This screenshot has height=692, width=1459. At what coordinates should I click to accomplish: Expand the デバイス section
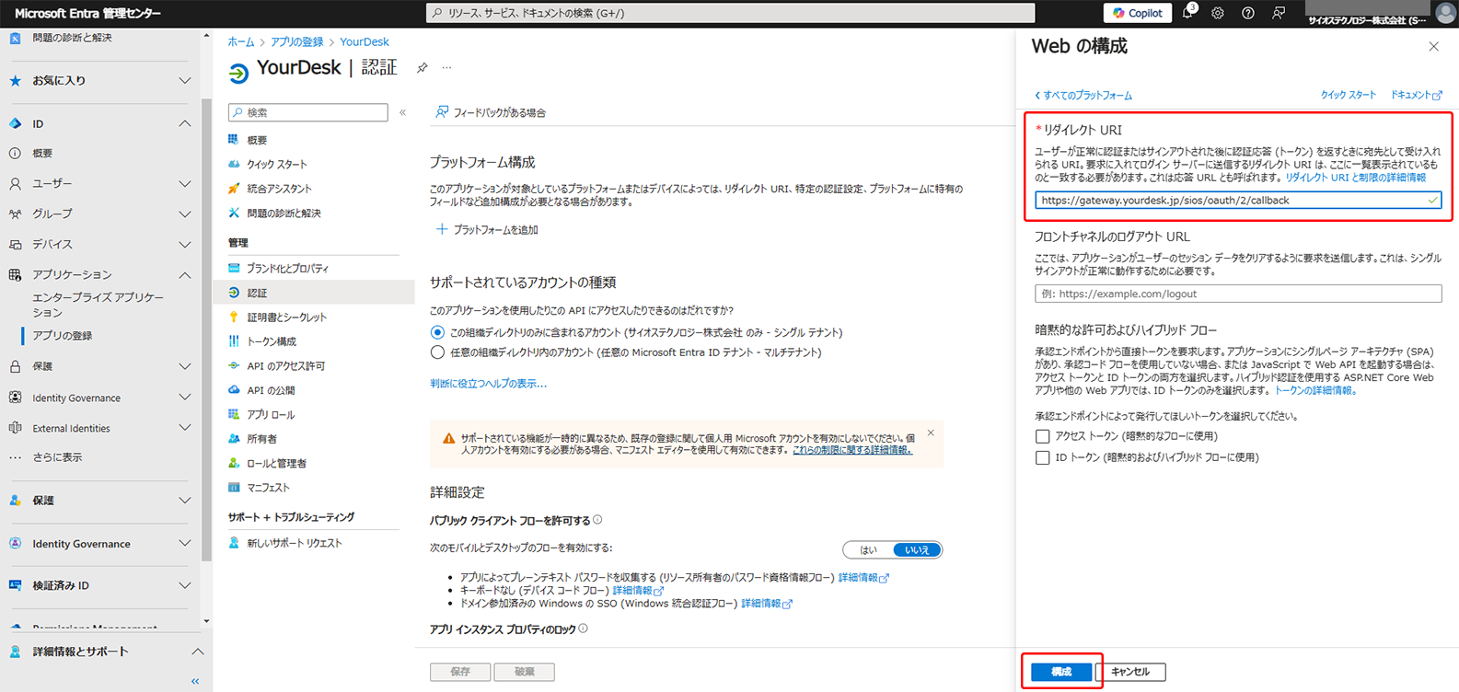[x=185, y=245]
